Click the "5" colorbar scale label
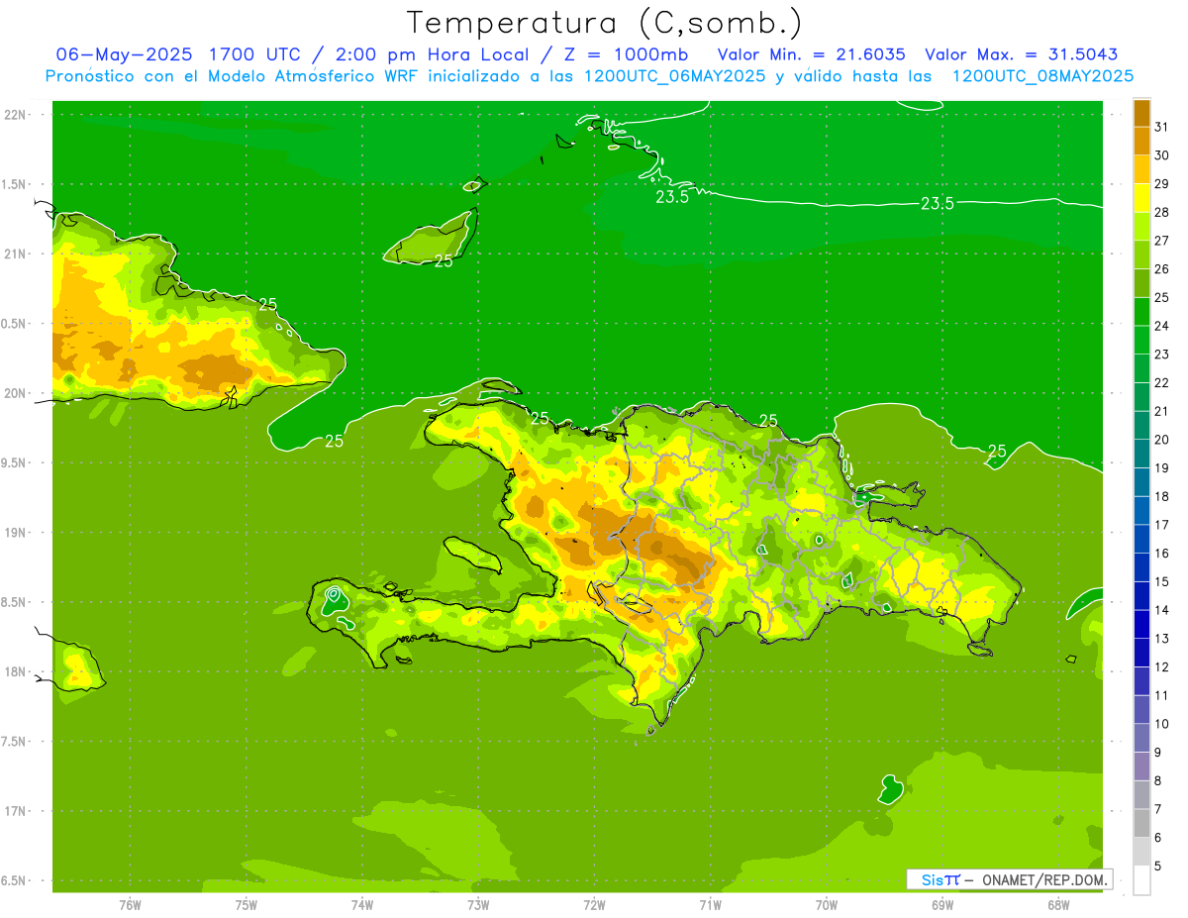This screenshot has width=1188, height=918. click(x=1159, y=866)
